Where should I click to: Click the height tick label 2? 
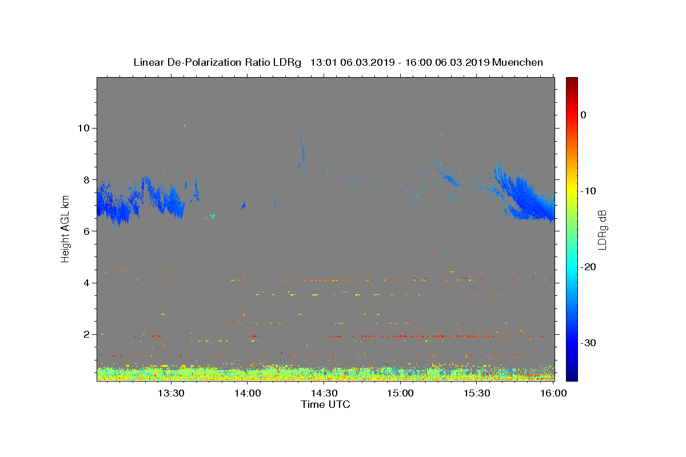[88, 334]
